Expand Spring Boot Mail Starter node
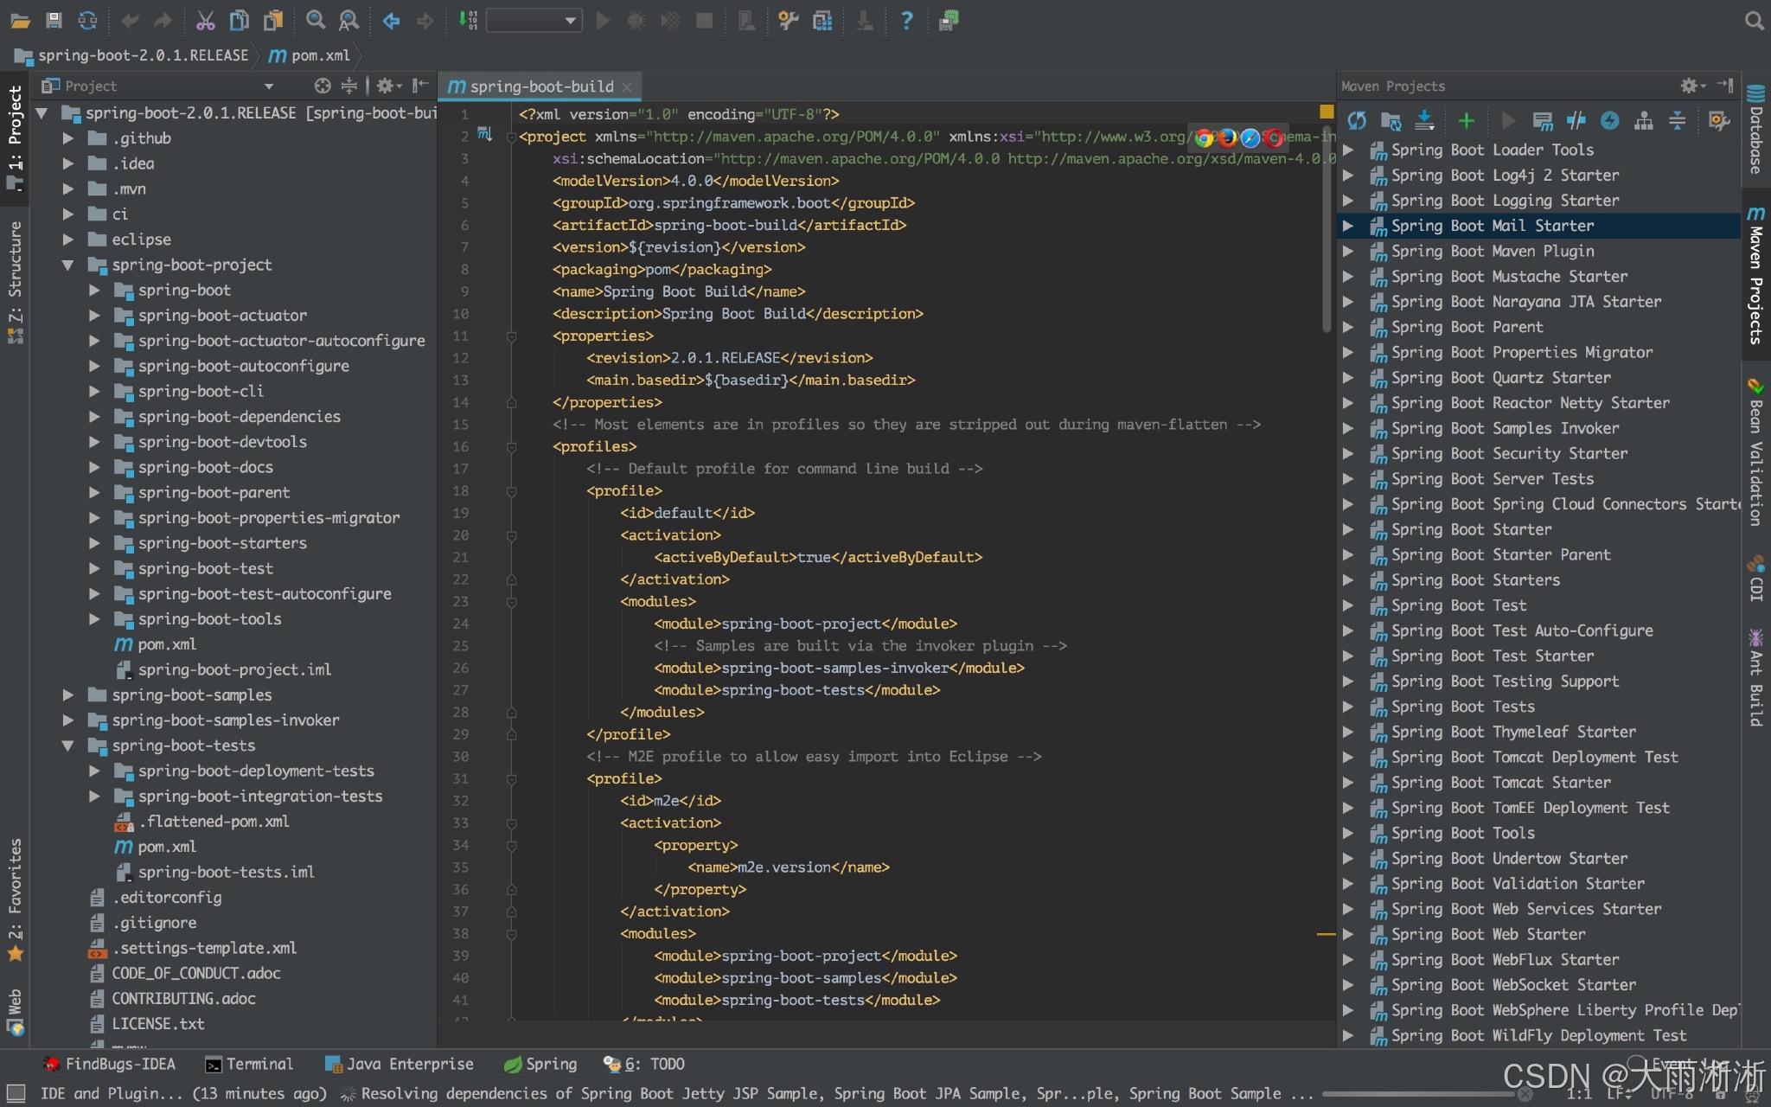The image size is (1771, 1107). pyautogui.click(x=1347, y=226)
